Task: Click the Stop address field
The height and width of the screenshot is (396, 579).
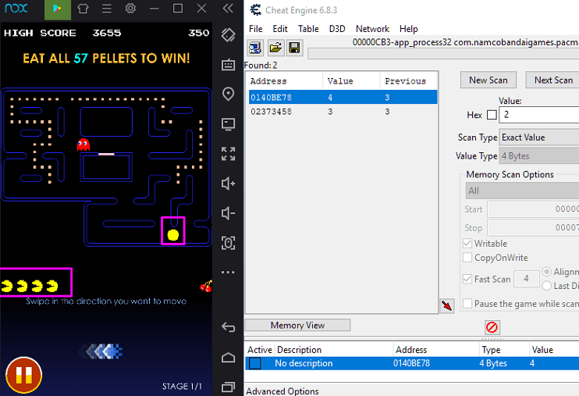Action: click(x=533, y=228)
